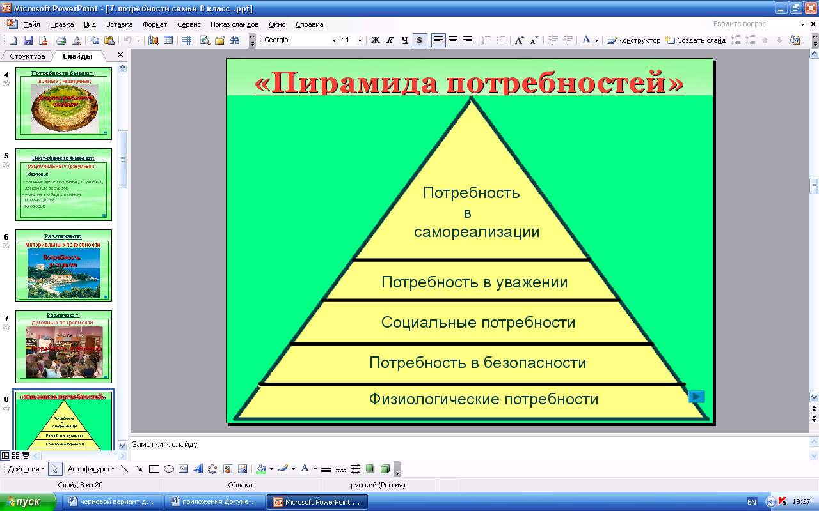Open the font size 44 dropdown
The height and width of the screenshot is (511, 819).
coord(360,40)
